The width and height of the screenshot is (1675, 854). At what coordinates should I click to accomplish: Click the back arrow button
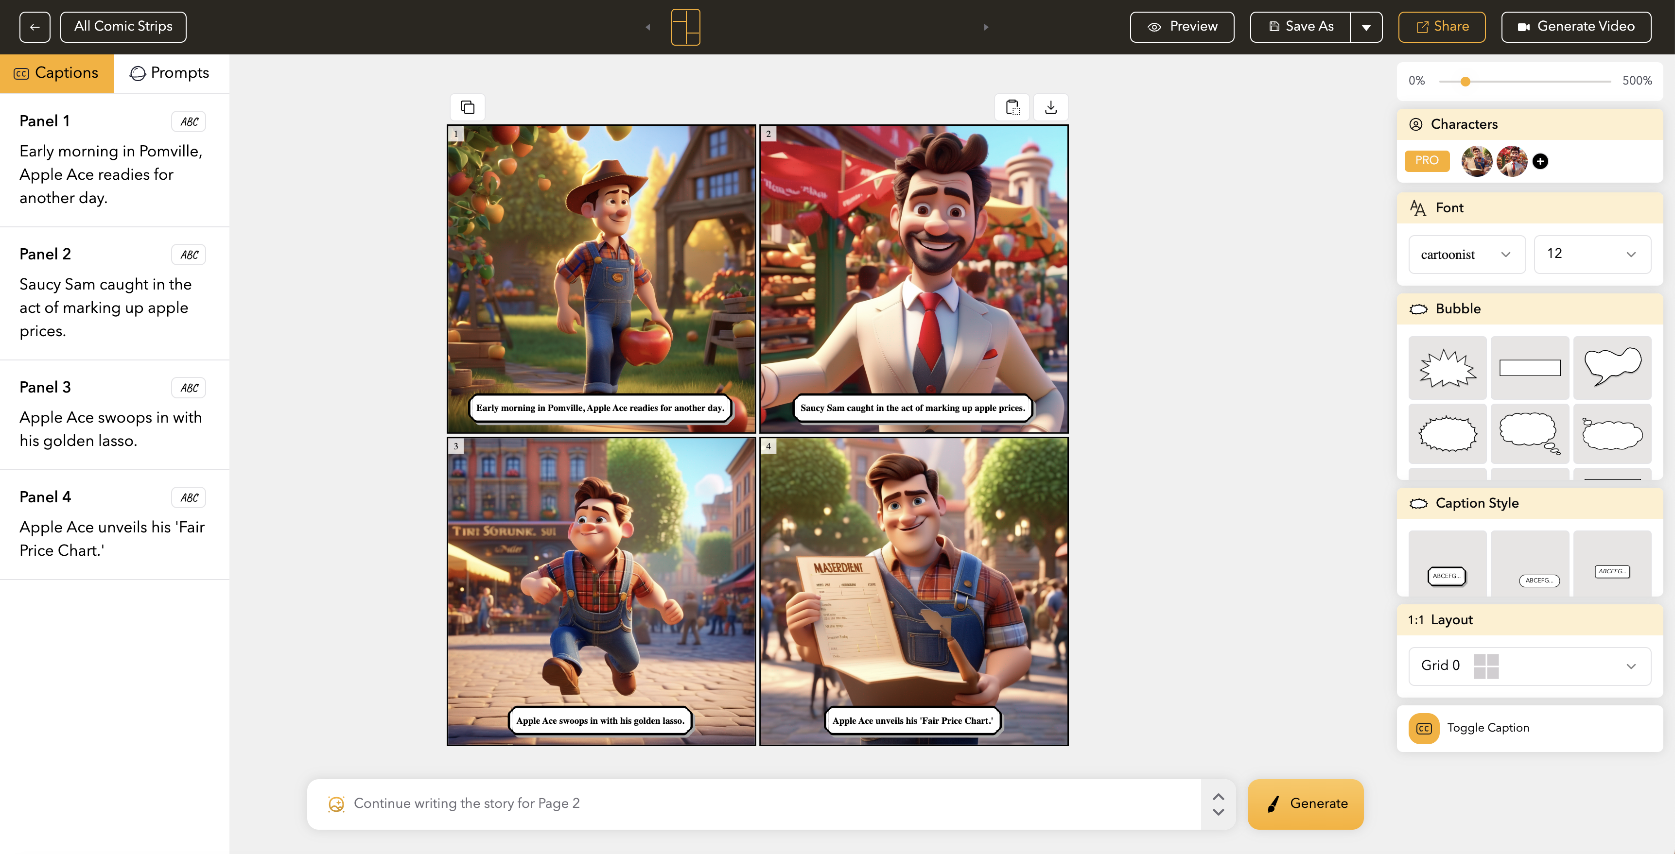pyautogui.click(x=35, y=27)
